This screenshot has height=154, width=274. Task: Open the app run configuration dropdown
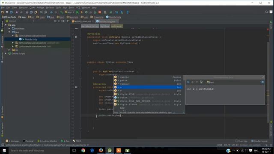coord(69,12)
